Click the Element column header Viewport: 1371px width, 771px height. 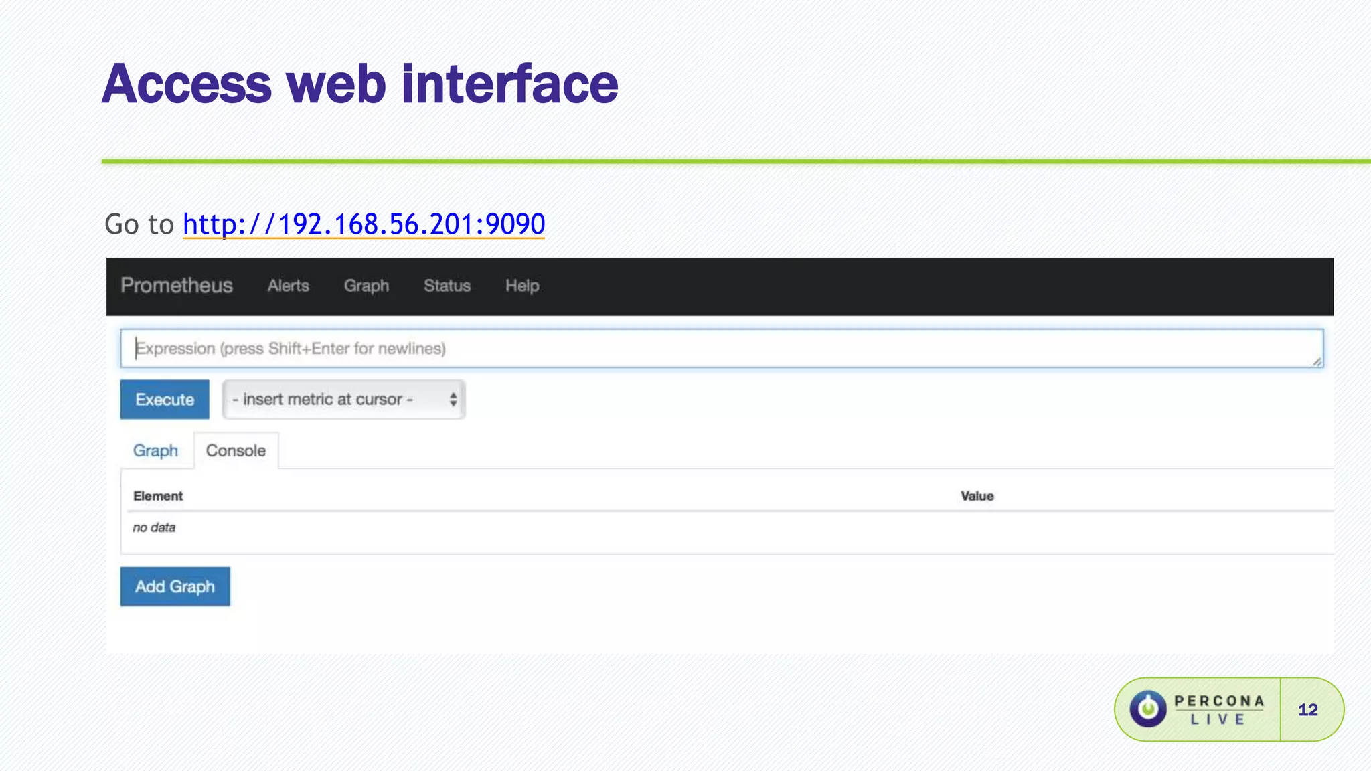click(158, 496)
